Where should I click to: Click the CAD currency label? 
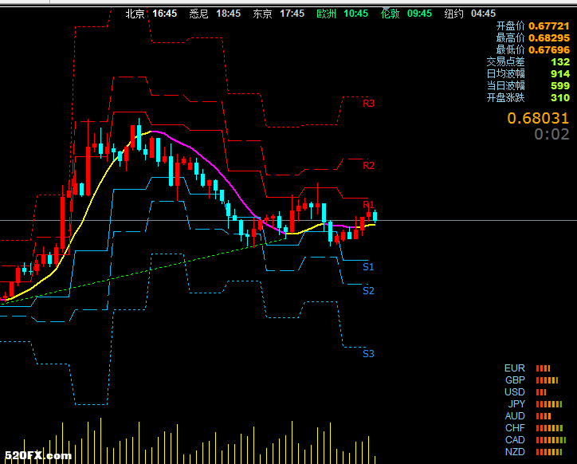tap(515, 440)
